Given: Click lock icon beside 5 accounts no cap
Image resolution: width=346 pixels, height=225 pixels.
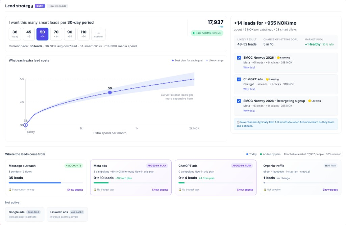Looking at the screenshot, I should coord(10,190).
